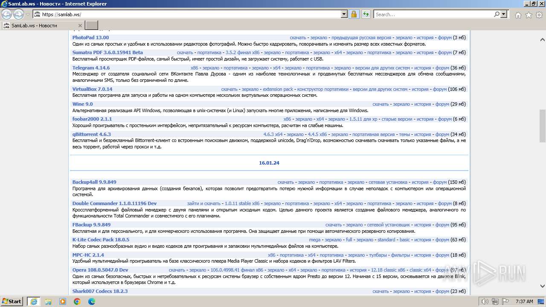
Task: Open the Sumatra PDF 3.6.0.15941 Beta link
Action: click(x=107, y=52)
